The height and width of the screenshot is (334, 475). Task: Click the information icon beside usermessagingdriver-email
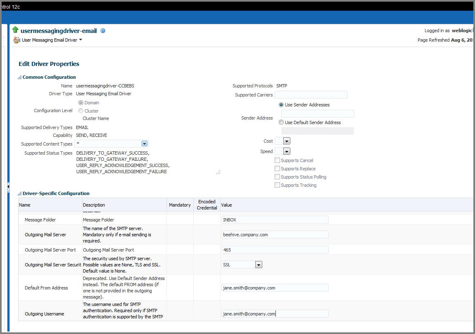coord(103,31)
